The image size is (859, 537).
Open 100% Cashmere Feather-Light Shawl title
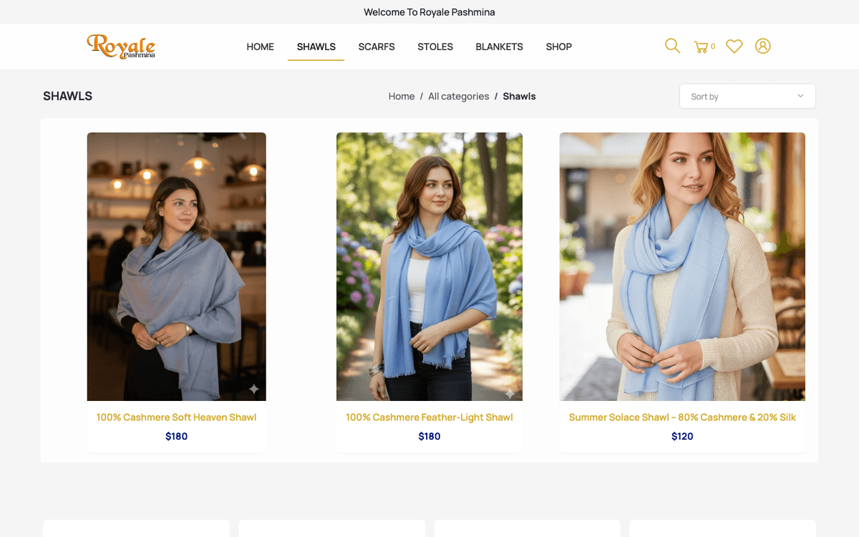click(429, 417)
